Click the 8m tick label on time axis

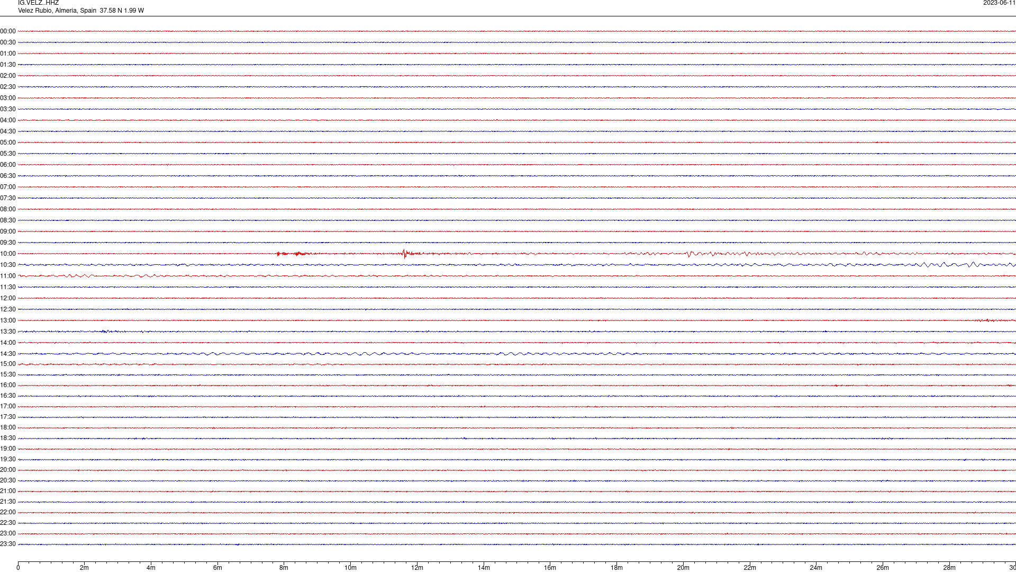tap(284, 568)
